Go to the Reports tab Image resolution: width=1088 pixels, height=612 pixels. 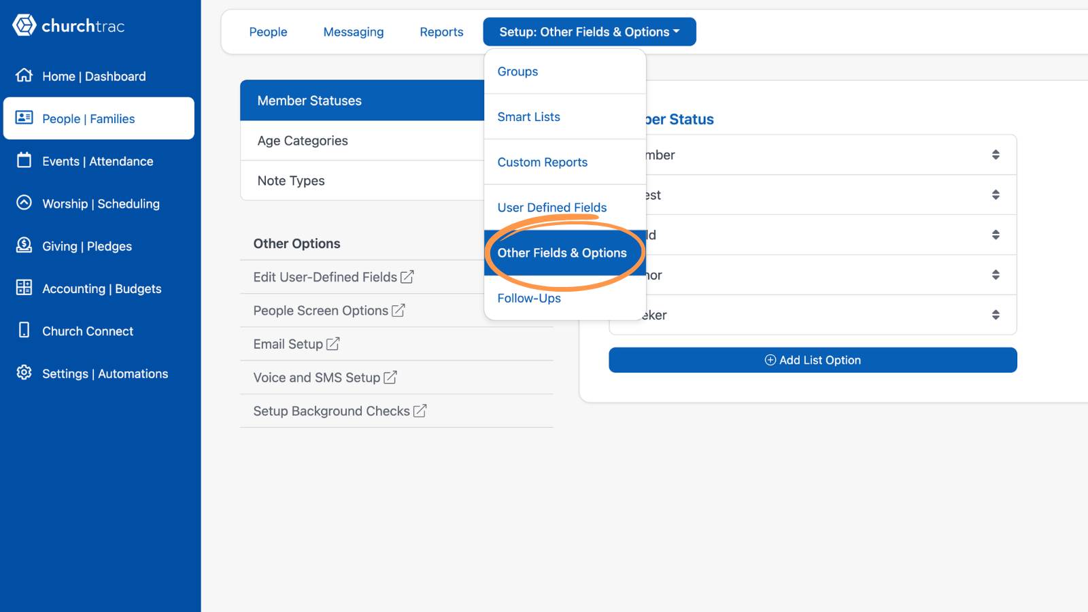point(441,32)
